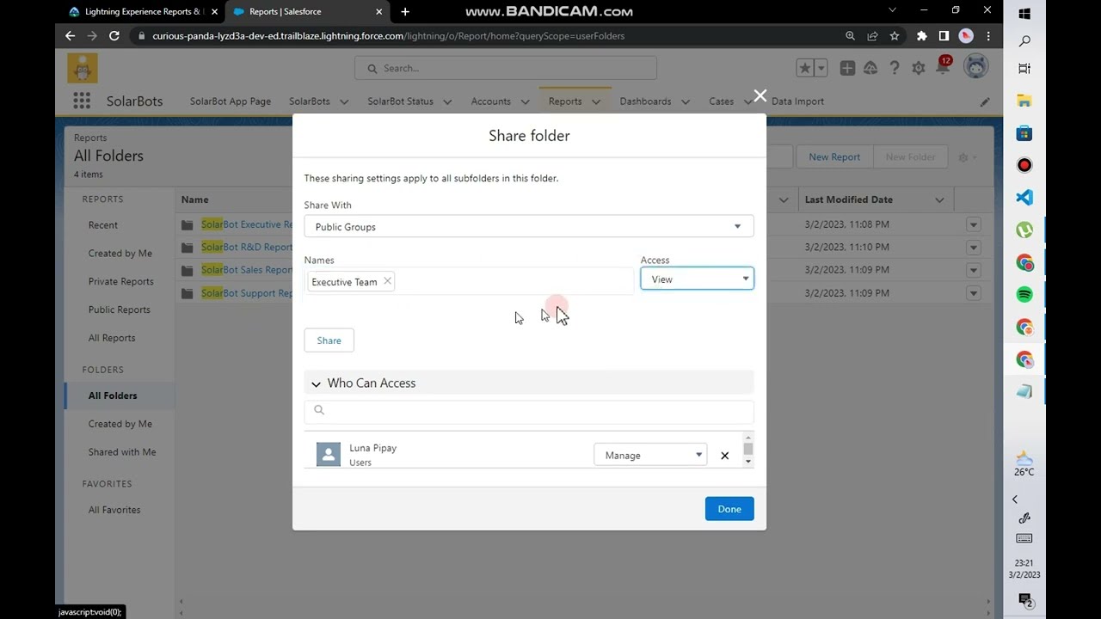Image resolution: width=1101 pixels, height=619 pixels.
Task: Select Shared with Me folder filter
Action: (122, 452)
